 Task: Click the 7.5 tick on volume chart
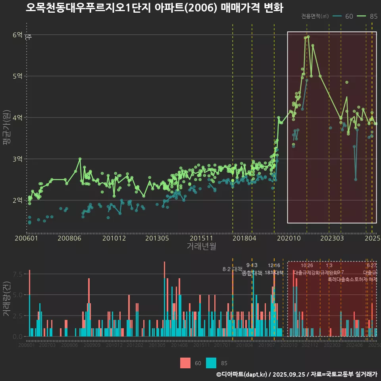[17, 274]
